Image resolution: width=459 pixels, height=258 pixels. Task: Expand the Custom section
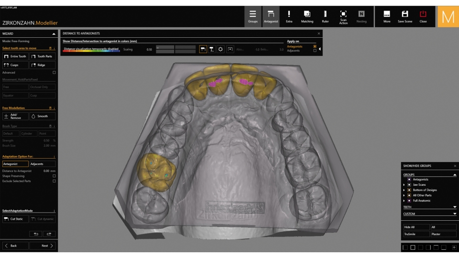[455, 214]
